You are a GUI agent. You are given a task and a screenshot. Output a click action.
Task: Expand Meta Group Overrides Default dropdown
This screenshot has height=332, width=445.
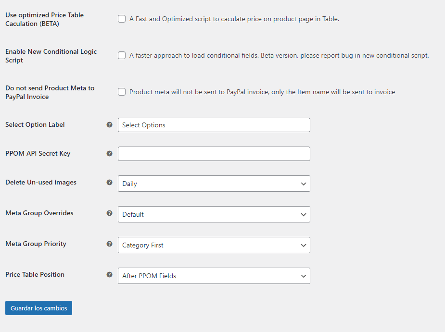pyautogui.click(x=214, y=214)
